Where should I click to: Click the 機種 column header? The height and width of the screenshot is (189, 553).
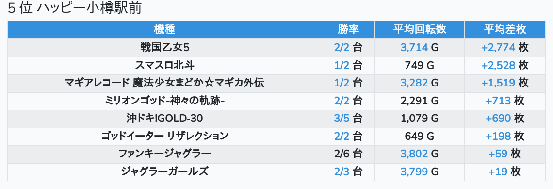coord(164,30)
